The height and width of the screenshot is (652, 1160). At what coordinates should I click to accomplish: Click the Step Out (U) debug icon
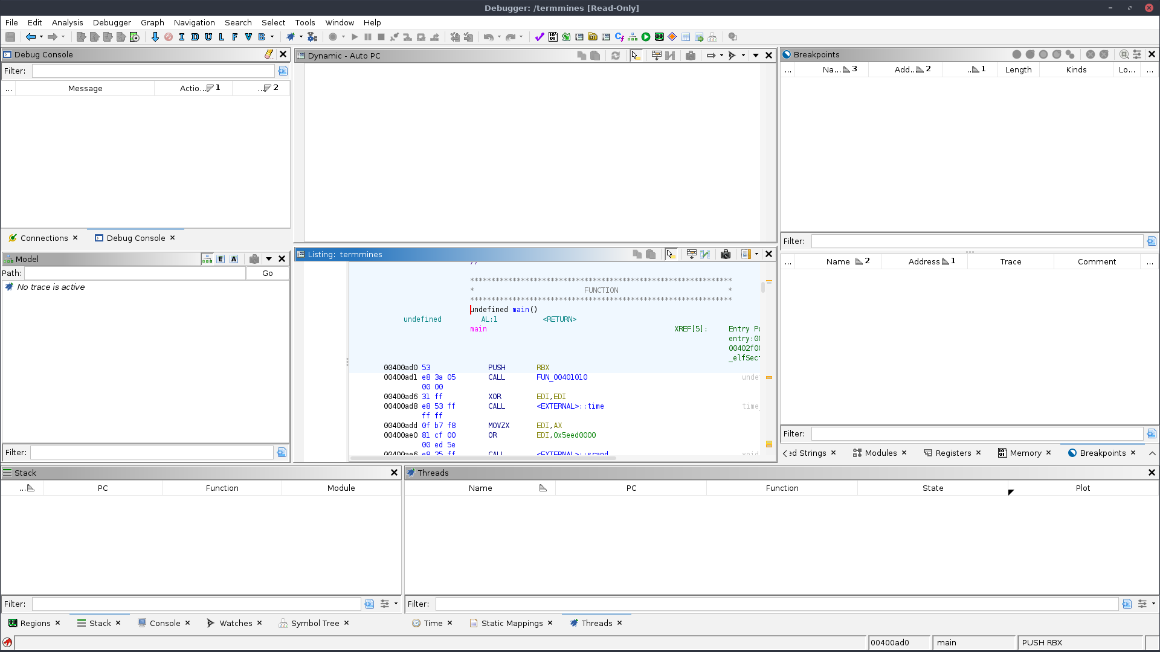(x=208, y=37)
